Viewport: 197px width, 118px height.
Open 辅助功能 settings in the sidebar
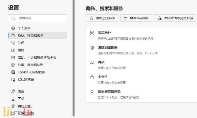37,106
